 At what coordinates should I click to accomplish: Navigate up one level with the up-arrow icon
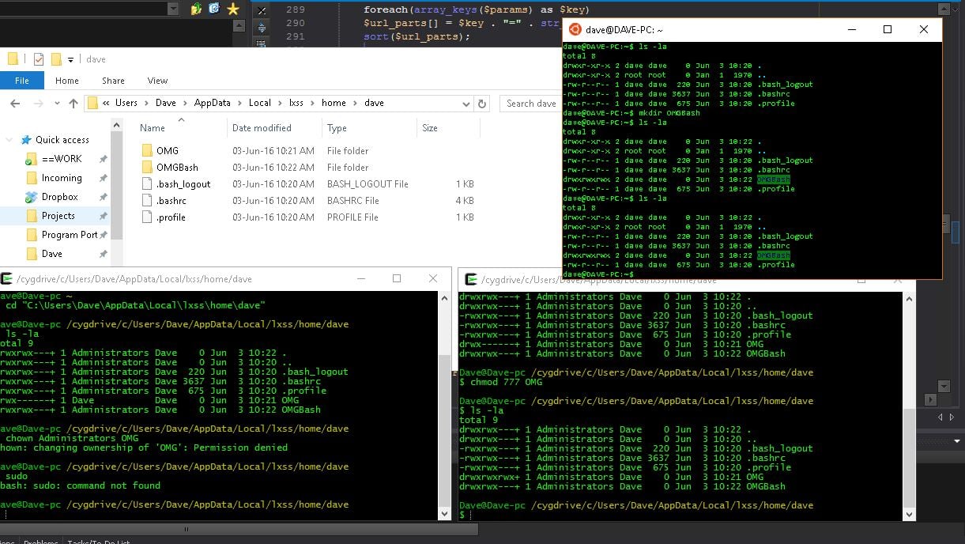click(x=72, y=103)
